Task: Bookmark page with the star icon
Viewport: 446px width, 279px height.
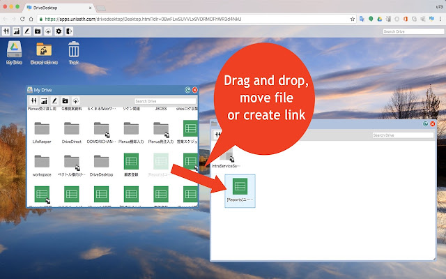Action: coord(353,19)
